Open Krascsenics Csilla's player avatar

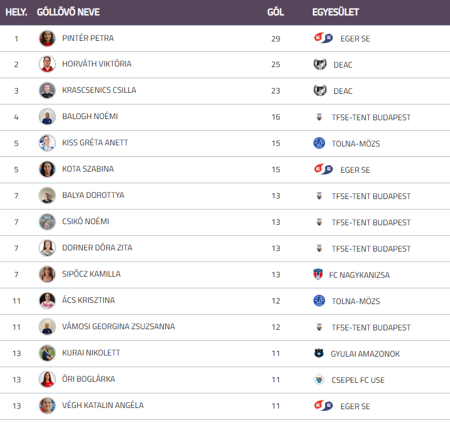point(47,90)
